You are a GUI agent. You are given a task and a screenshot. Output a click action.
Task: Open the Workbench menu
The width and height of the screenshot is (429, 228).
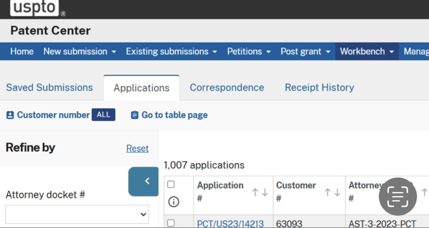point(367,52)
